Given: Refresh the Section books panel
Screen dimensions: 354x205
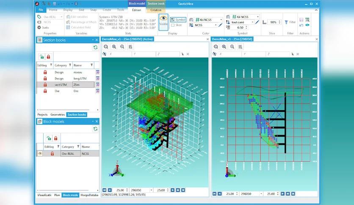Looking at the screenshot, I should tap(96, 47).
